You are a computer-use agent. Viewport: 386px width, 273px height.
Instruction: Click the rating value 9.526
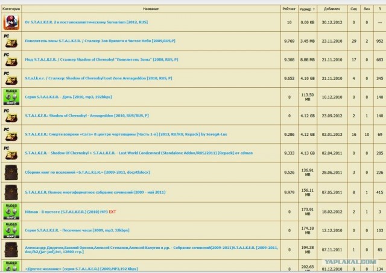(x=289, y=173)
